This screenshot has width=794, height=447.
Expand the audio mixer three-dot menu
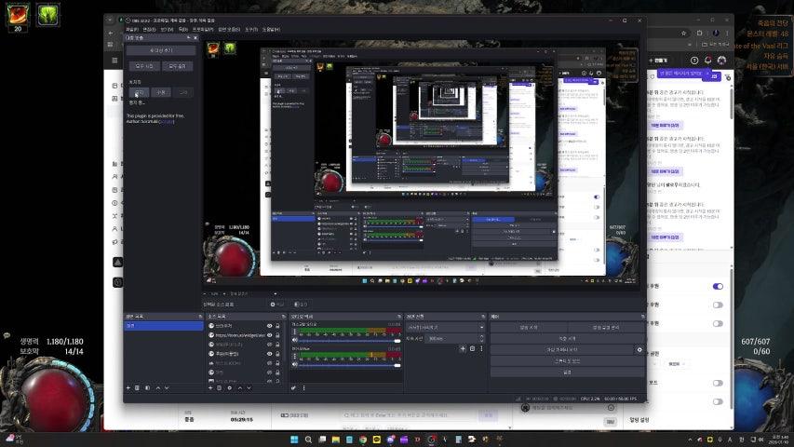(303, 387)
